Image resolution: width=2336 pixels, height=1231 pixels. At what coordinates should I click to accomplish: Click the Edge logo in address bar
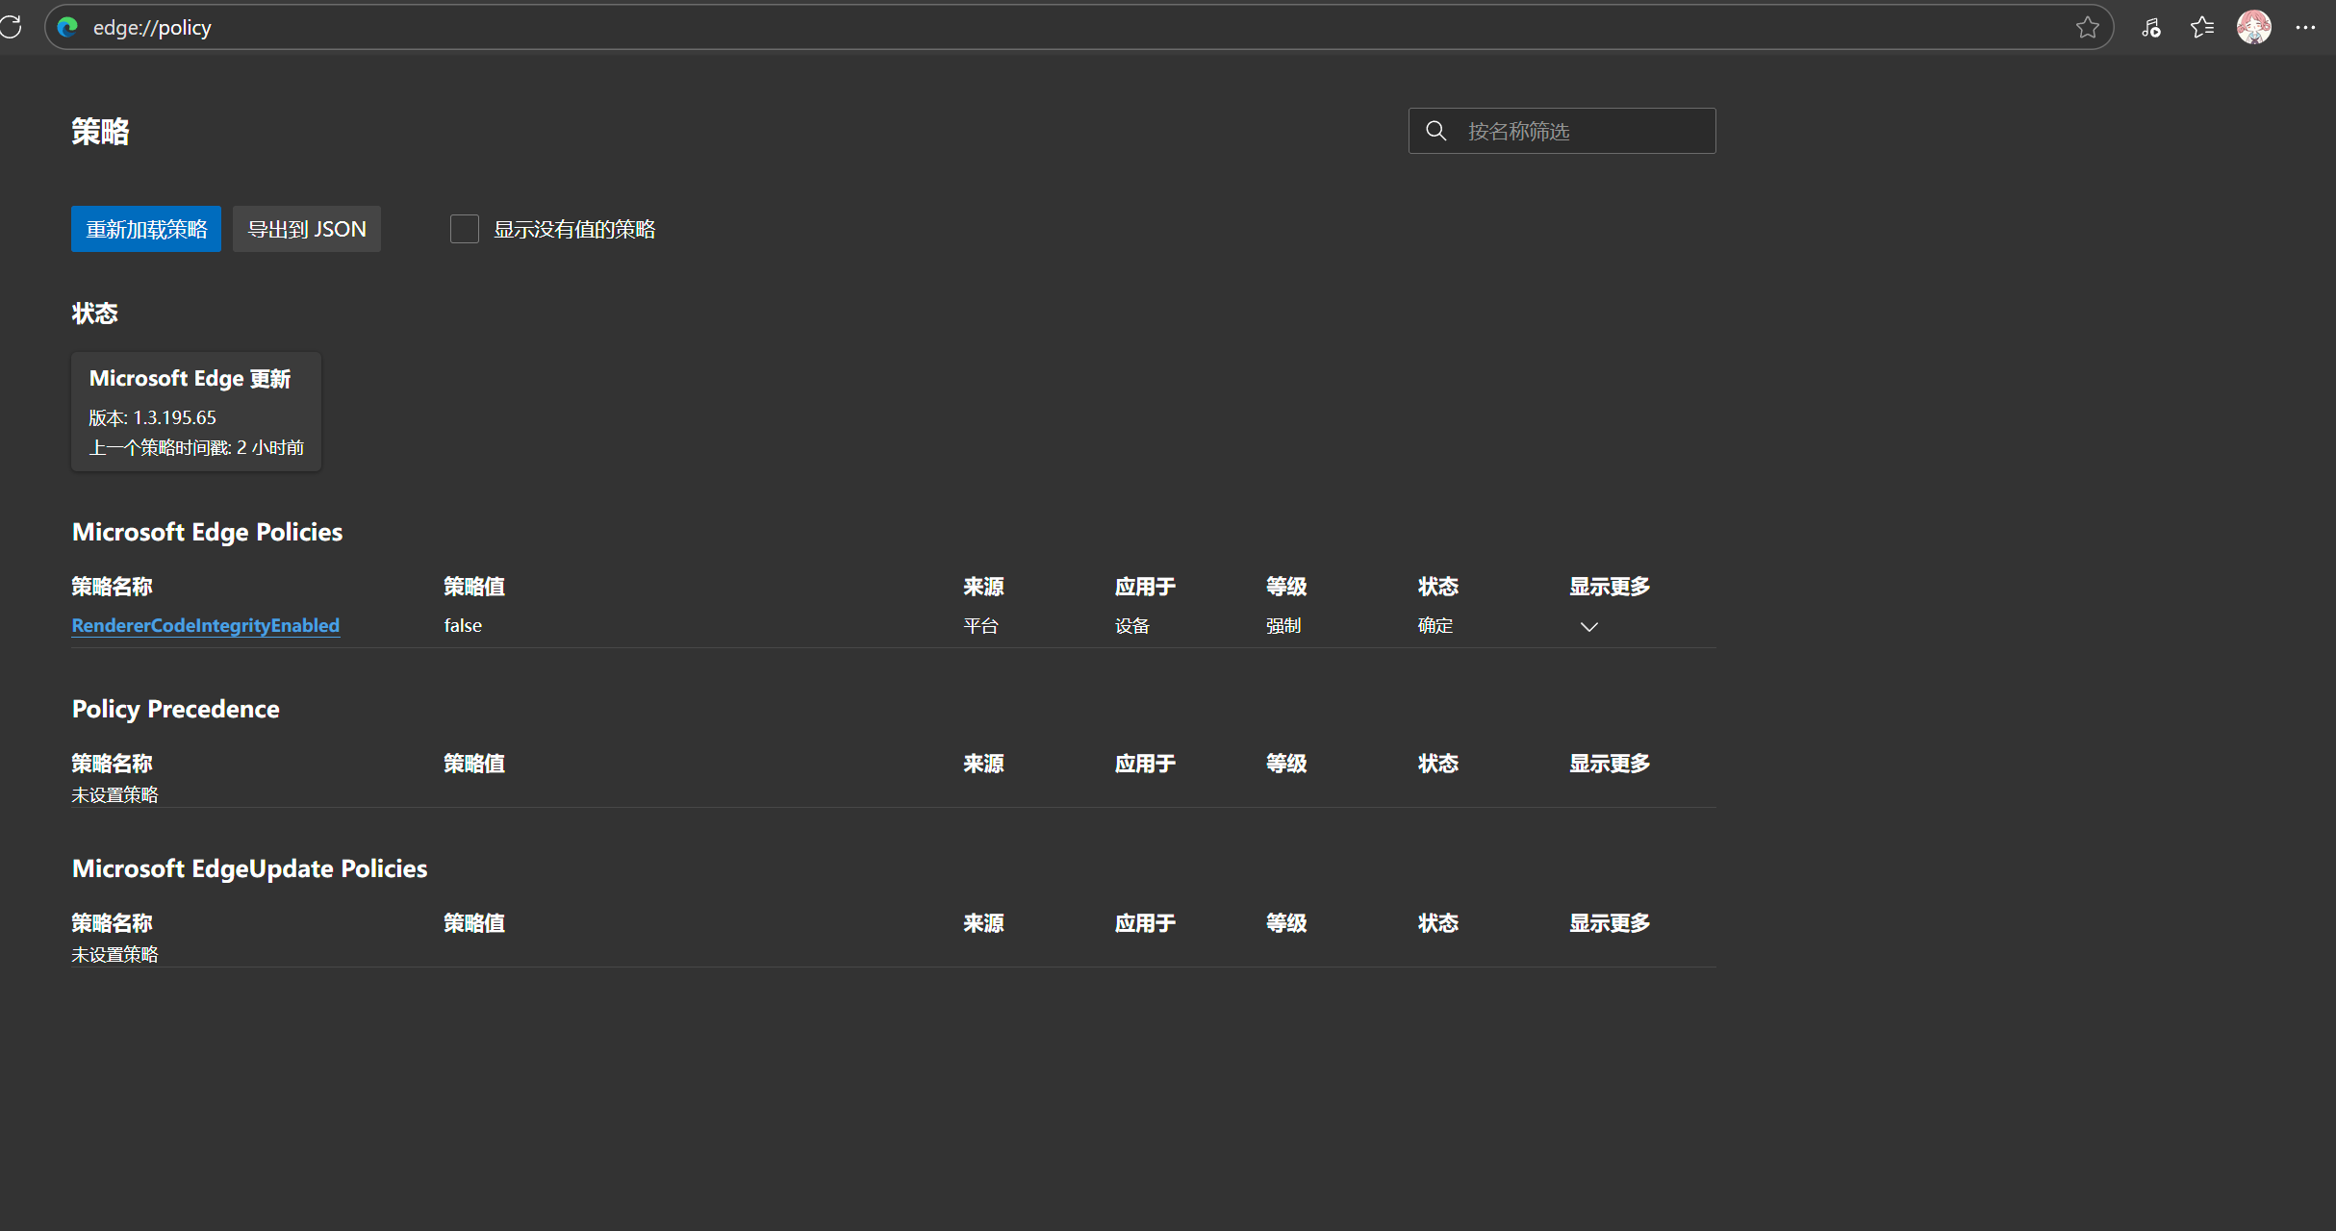click(x=67, y=27)
